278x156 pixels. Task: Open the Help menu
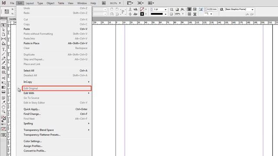pyautogui.click(x=93, y=3)
